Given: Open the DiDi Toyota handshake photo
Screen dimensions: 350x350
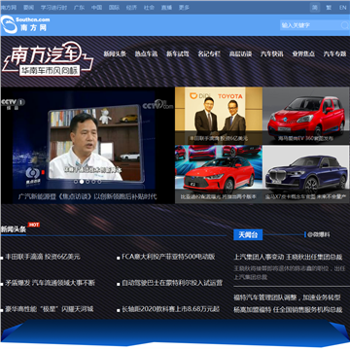Looking at the screenshot, I should 219,116.
